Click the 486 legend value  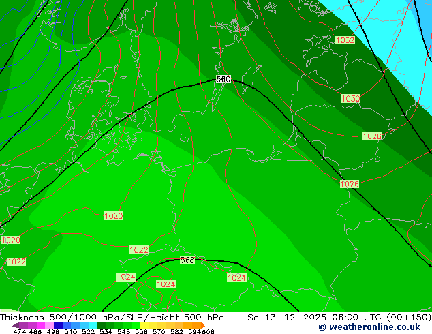(x=35, y=331)
